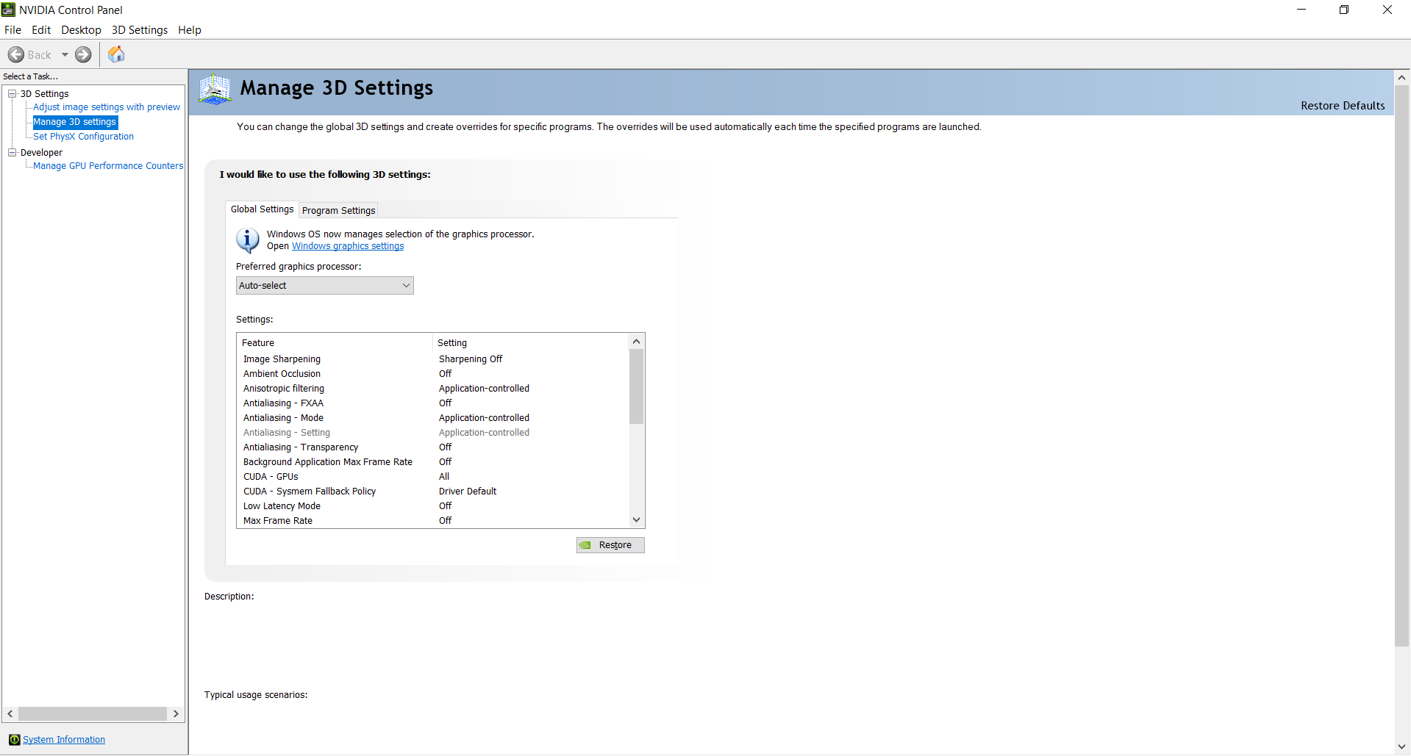This screenshot has width=1411, height=756.
Task: Click the Sharpening Off setting value
Action: [471, 359]
